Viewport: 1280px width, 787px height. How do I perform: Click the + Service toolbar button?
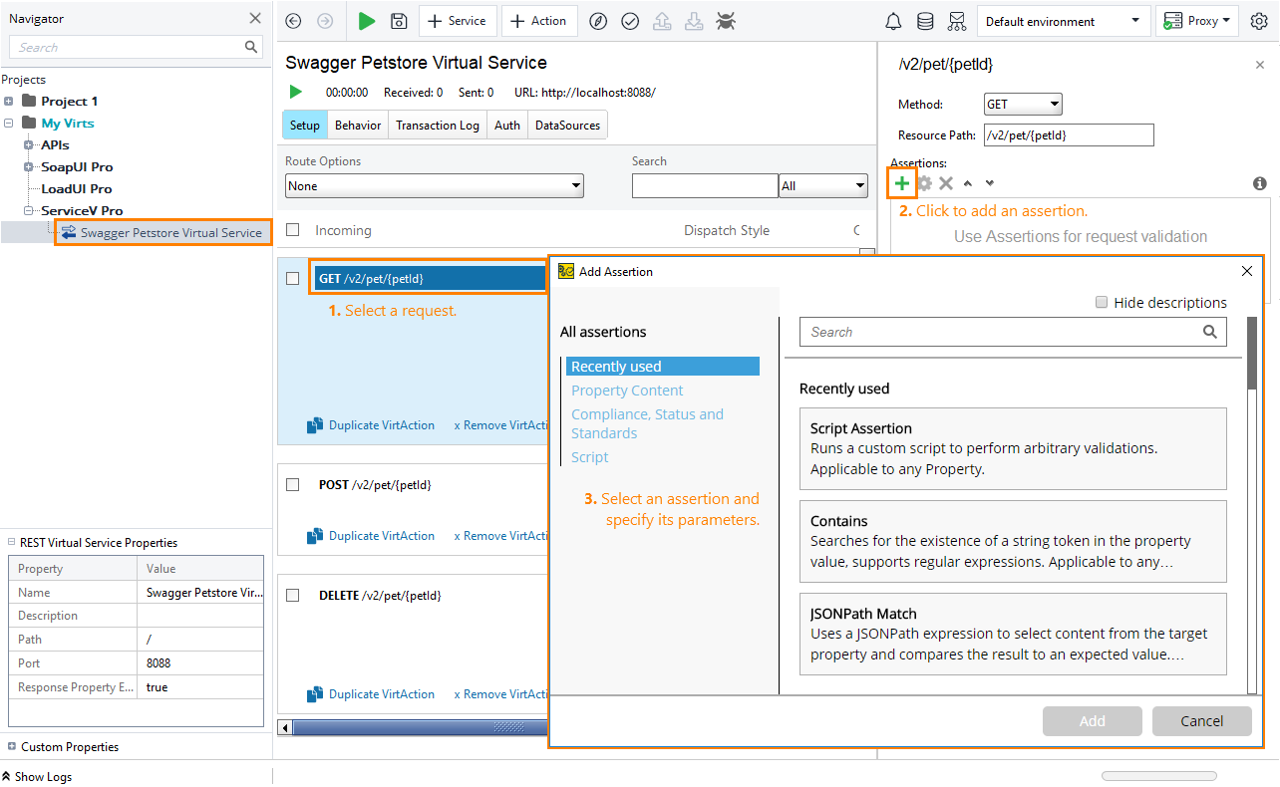[x=457, y=21]
